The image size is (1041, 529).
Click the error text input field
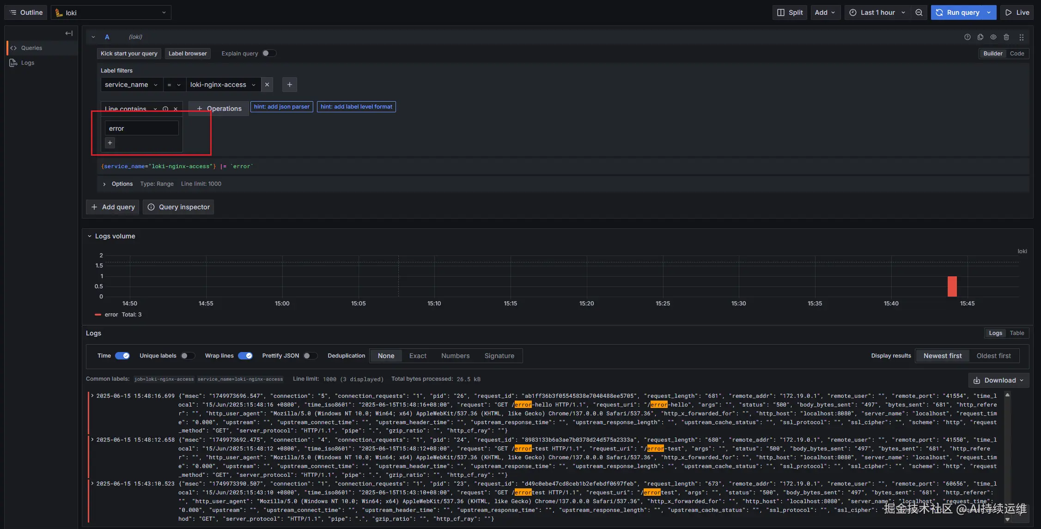pos(141,128)
